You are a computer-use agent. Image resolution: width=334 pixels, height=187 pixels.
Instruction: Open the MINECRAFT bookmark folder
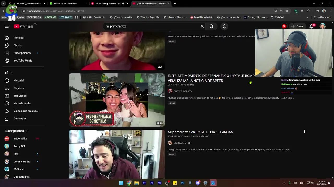(x=50, y=17)
